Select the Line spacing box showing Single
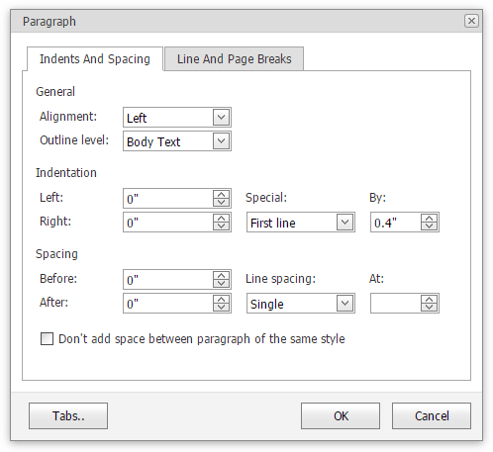493x452 pixels. (x=301, y=304)
